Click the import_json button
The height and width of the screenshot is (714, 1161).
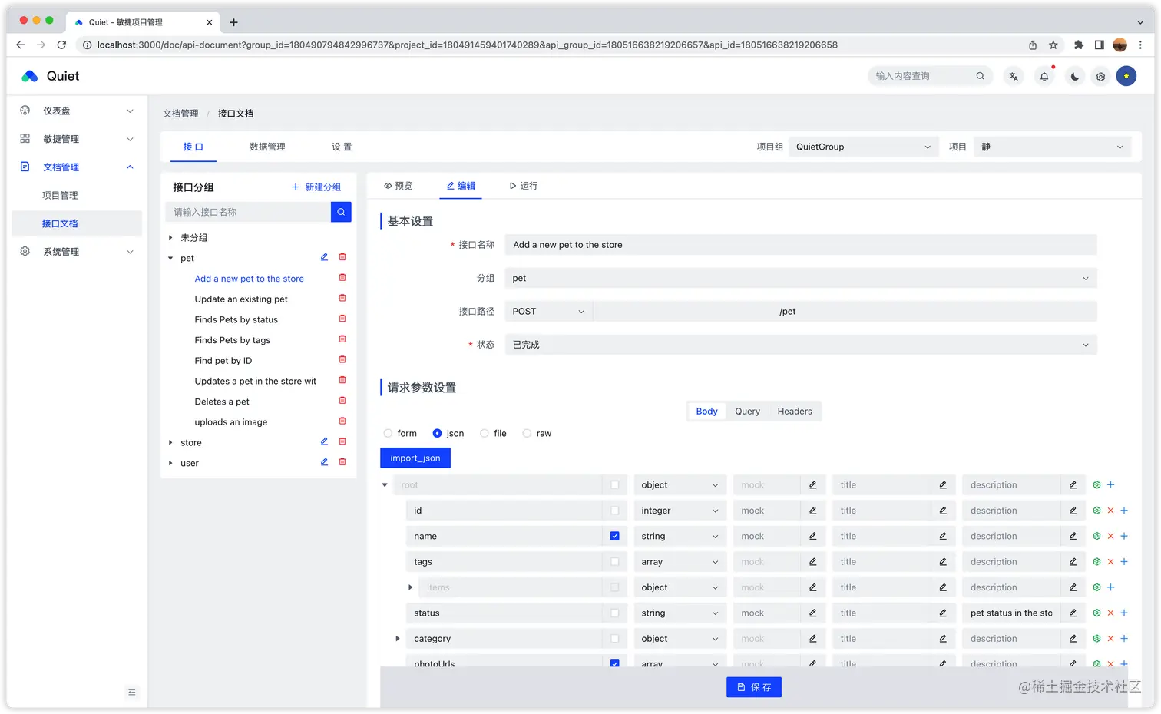pyautogui.click(x=415, y=458)
